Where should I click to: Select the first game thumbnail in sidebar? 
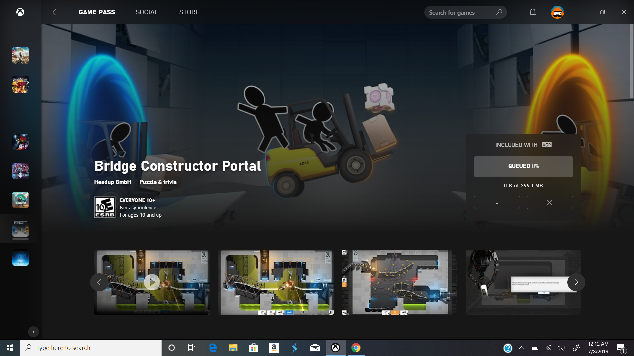pos(20,55)
